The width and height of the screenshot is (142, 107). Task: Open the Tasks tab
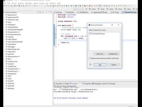(x=66, y=84)
